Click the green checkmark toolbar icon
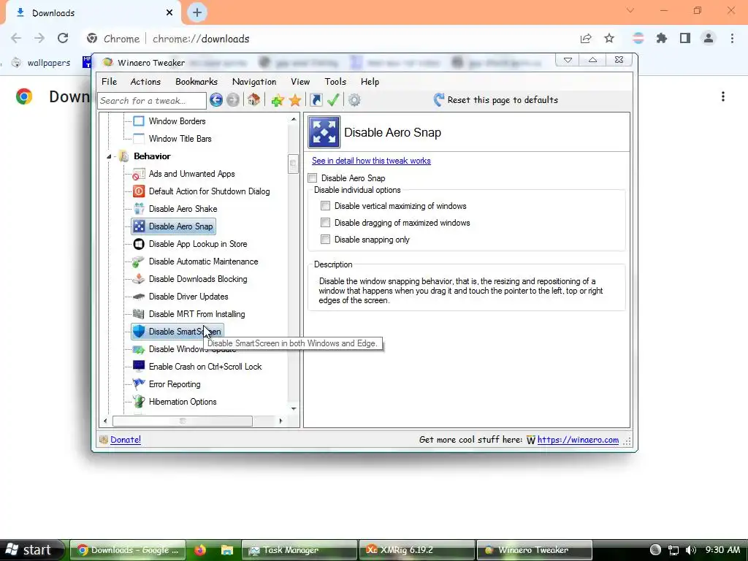Viewport: 748px width, 561px height. [x=333, y=99]
